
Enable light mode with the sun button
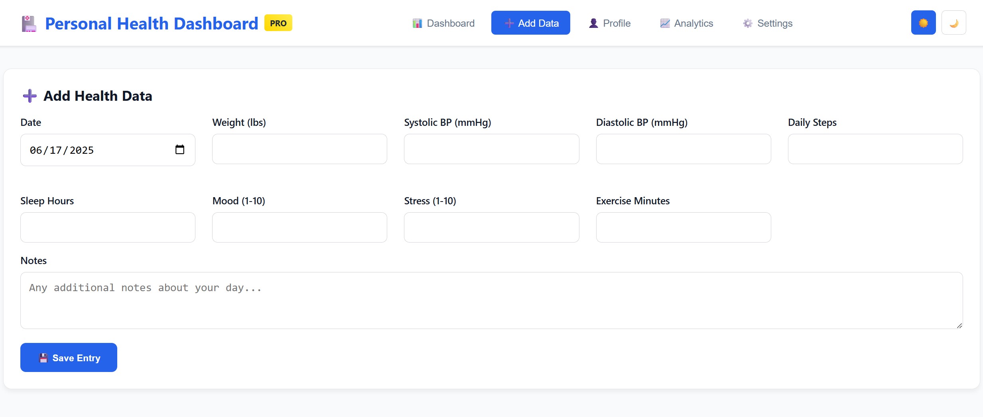click(x=923, y=22)
